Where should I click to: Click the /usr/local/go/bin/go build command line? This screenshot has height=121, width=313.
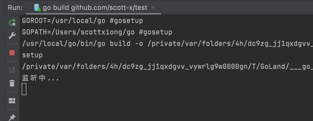[167, 44]
